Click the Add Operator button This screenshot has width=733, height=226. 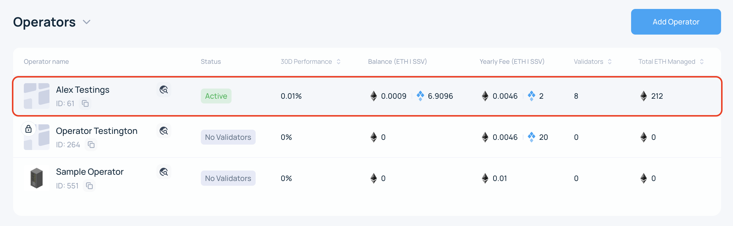tap(676, 22)
